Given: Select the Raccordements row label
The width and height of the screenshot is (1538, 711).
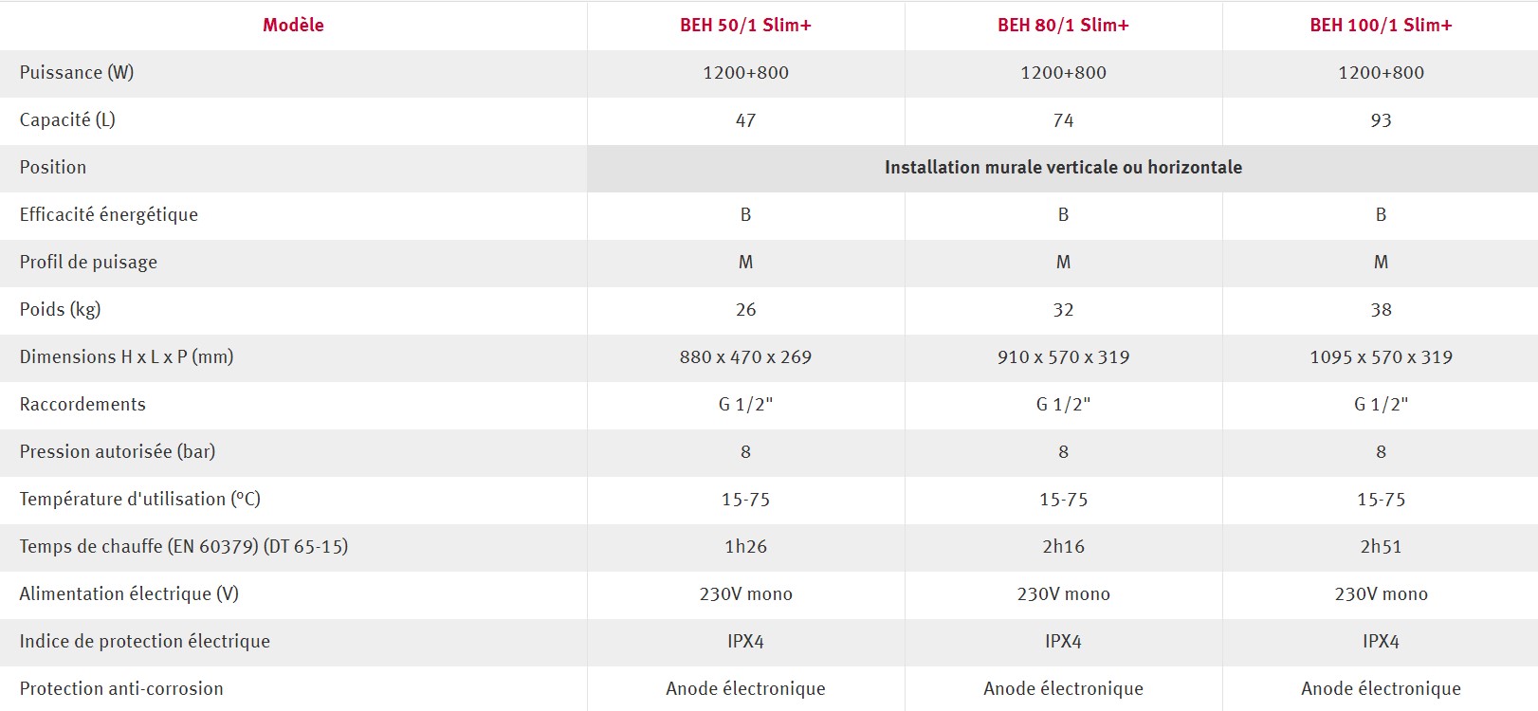Looking at the screenshot, I should pyautogui.click(x=82, y=405).
